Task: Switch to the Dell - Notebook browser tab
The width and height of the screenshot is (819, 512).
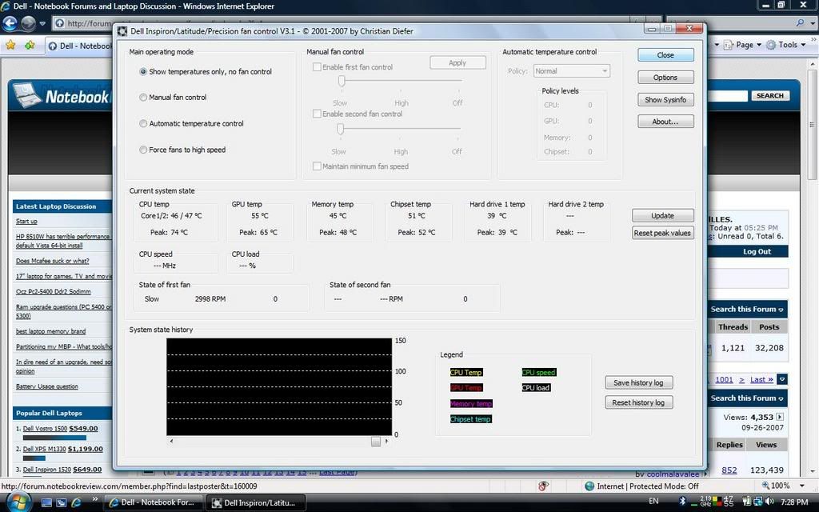Action: pos(79,46)
